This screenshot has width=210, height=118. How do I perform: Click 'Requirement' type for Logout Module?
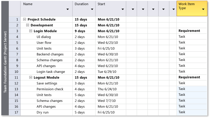(189, 77)
